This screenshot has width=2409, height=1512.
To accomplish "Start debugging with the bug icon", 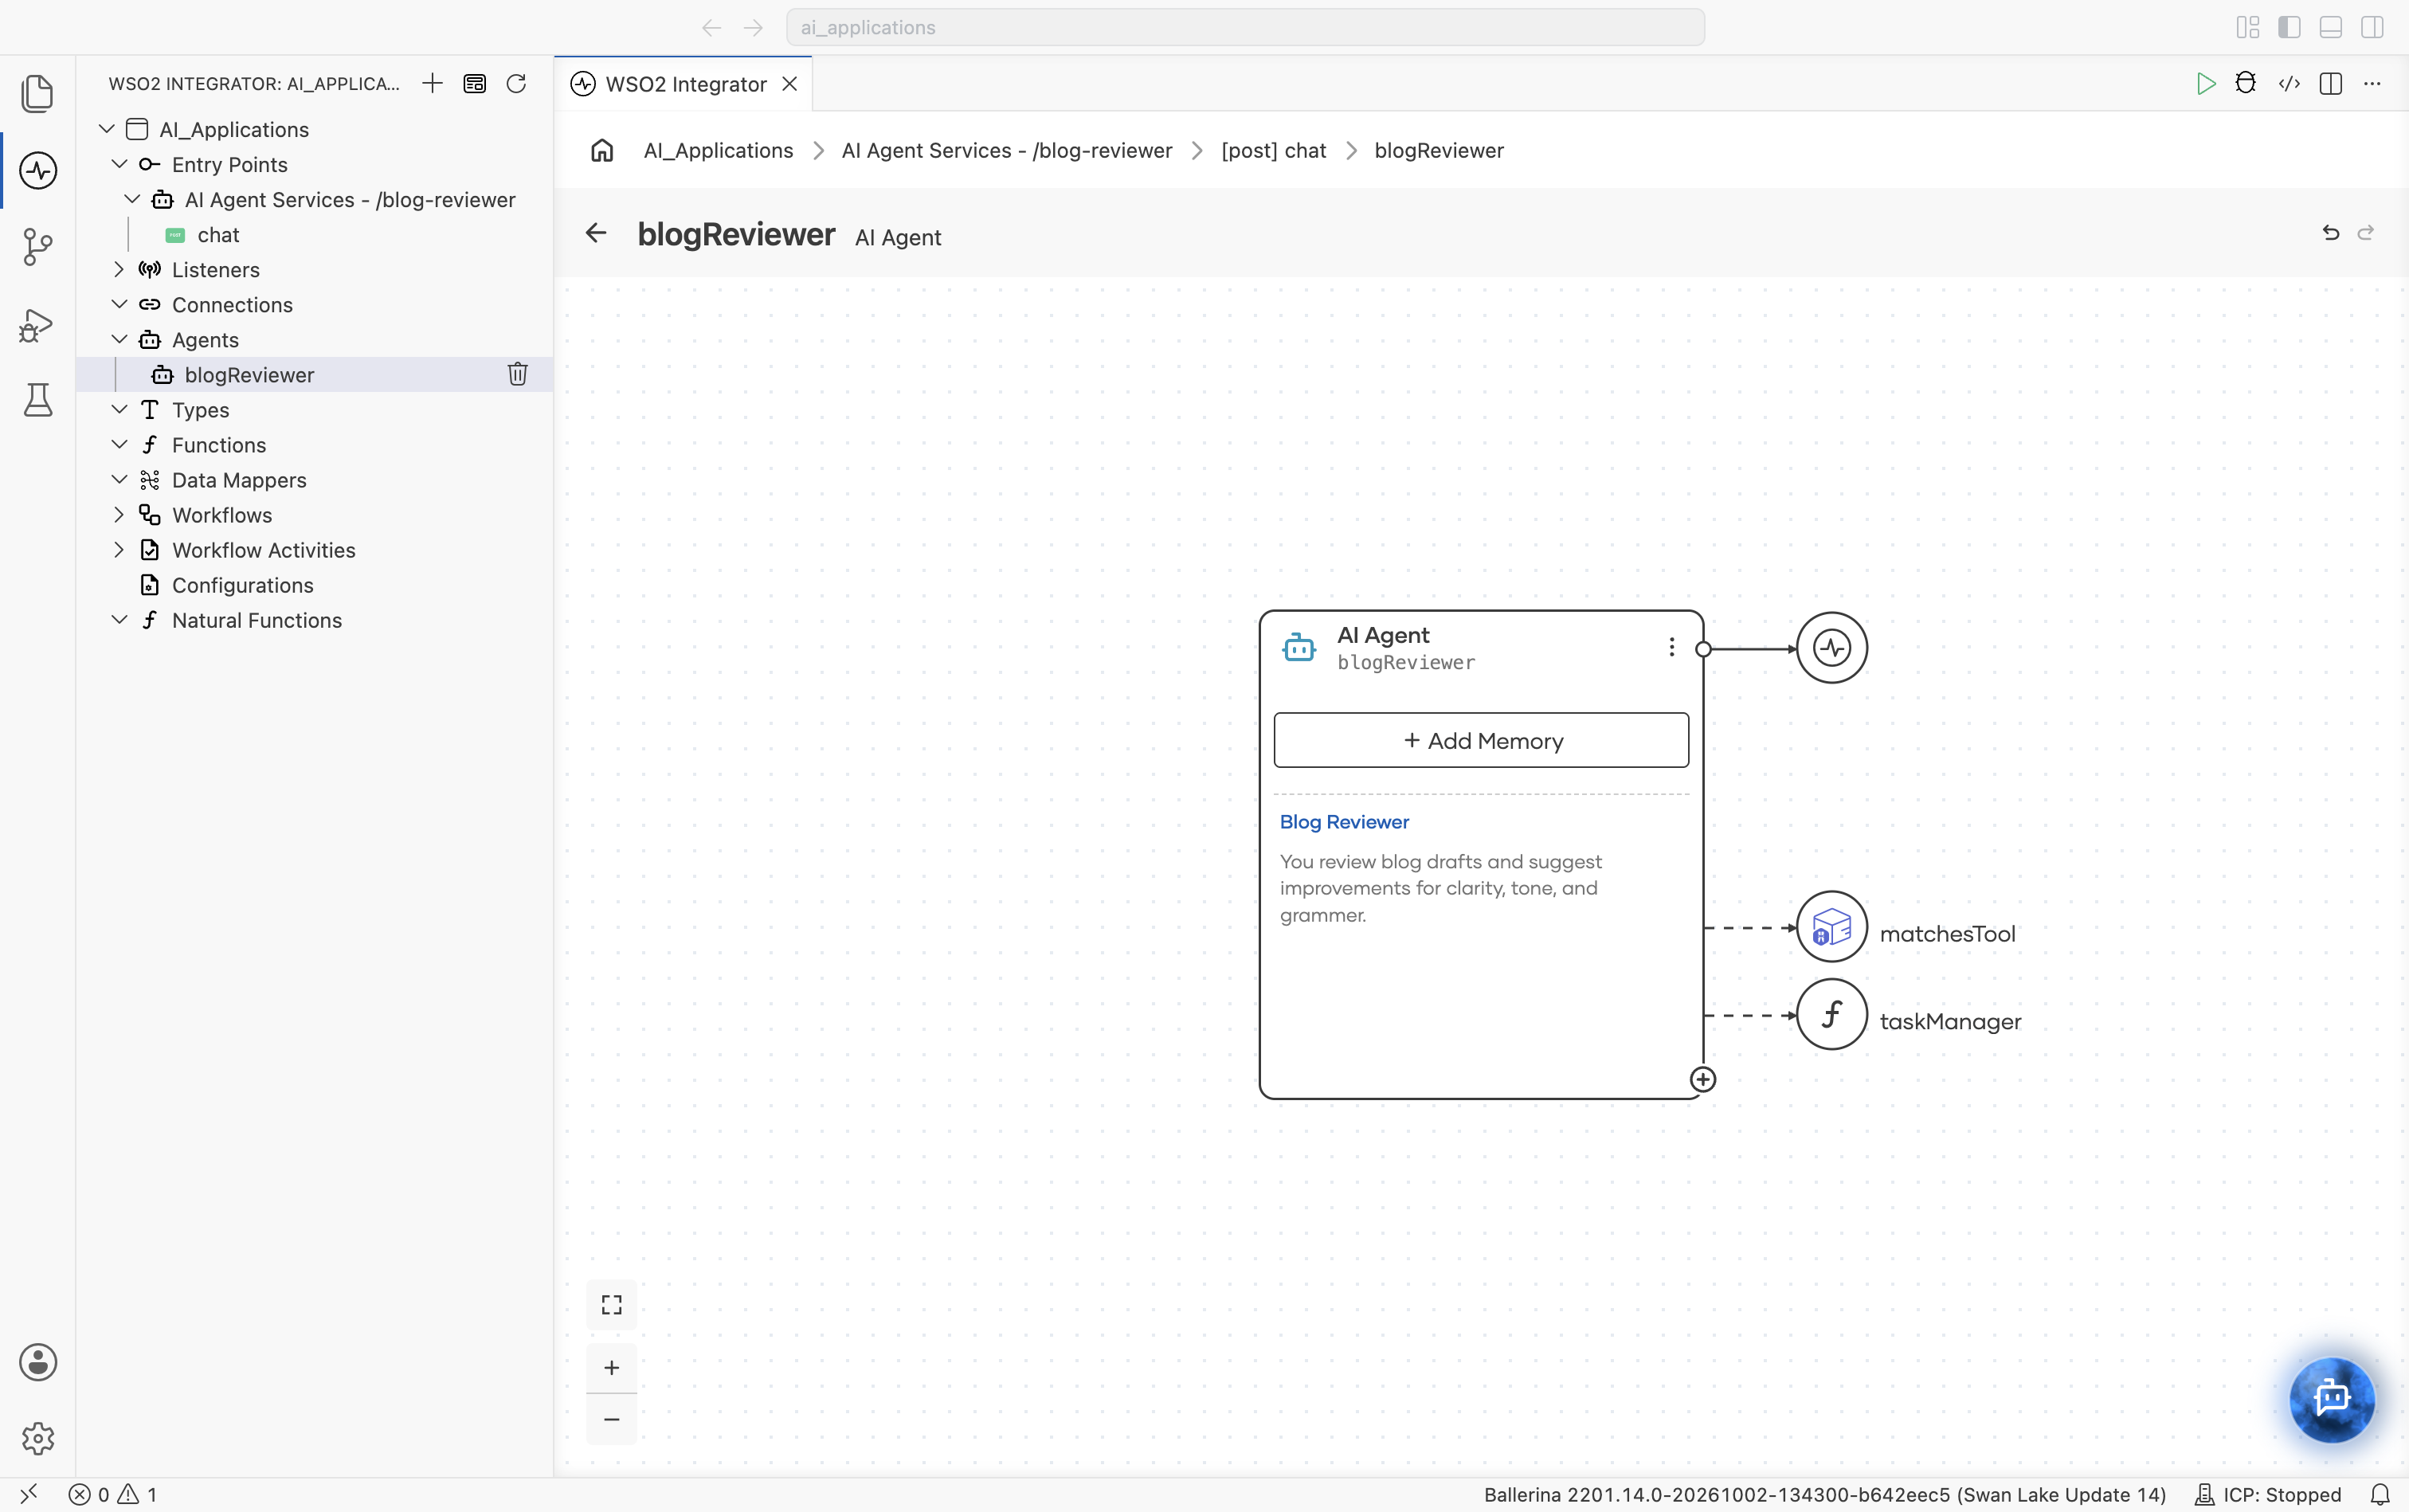I will pyautogui.click(x=2246, y=83).
